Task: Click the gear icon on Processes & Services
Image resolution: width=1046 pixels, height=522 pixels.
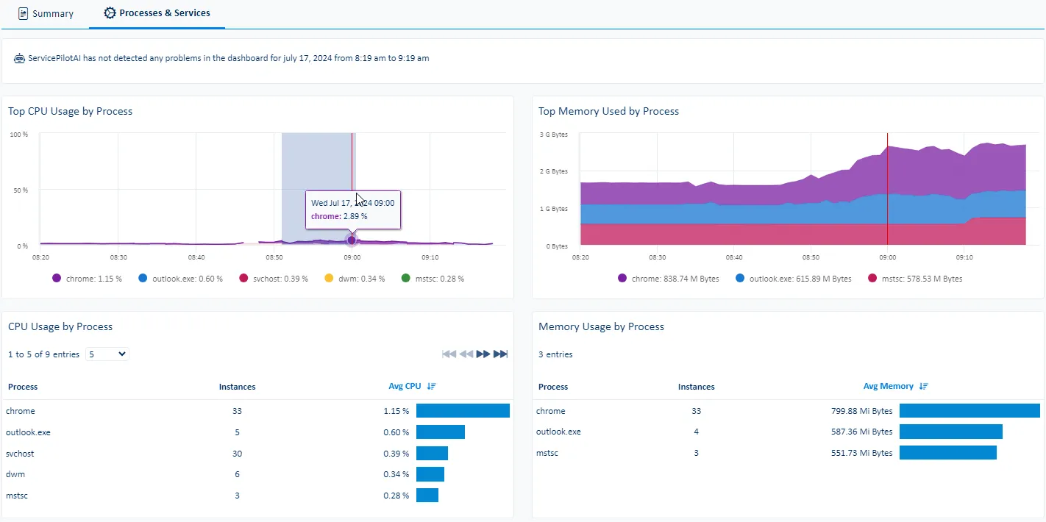Action: point(110,13)
